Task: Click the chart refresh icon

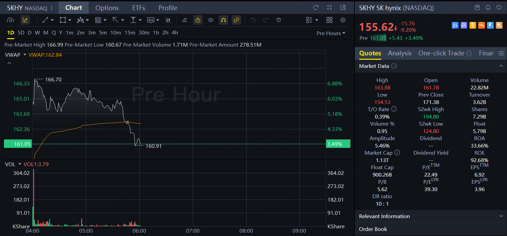Action: click(x=316, y=7)
